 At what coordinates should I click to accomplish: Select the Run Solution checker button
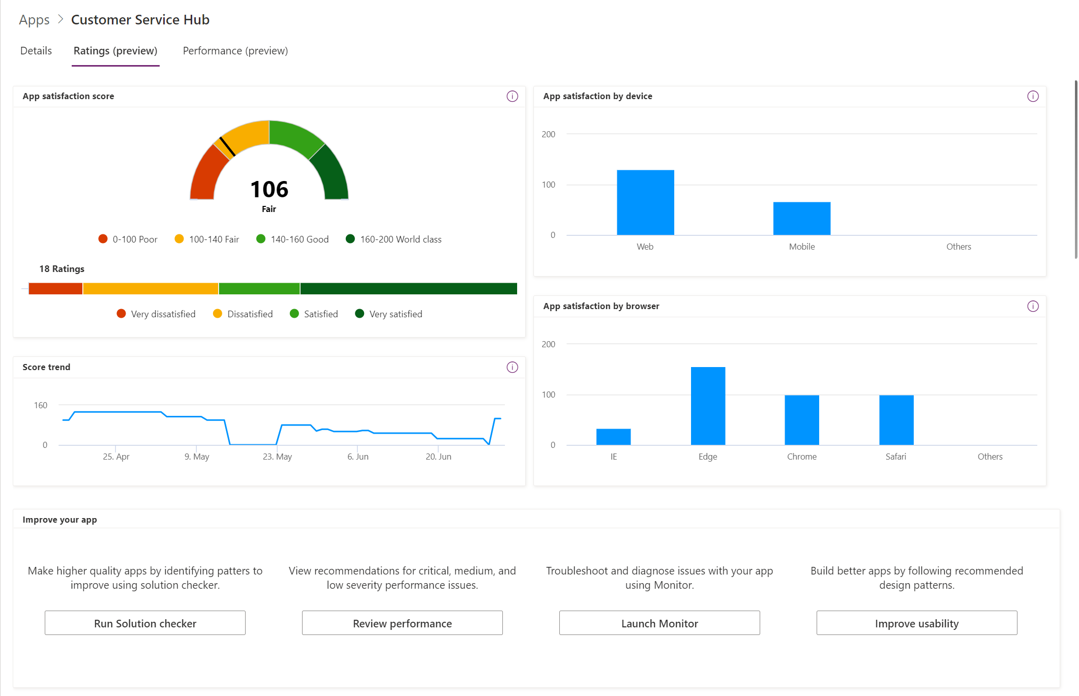[145, 623]
